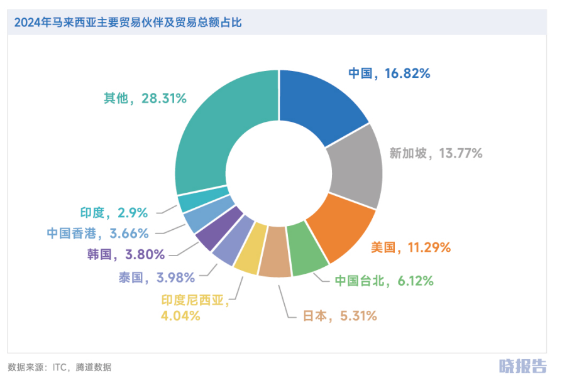
Task: Select the 泰国，3.98% label text
Action: click(157, 276)
